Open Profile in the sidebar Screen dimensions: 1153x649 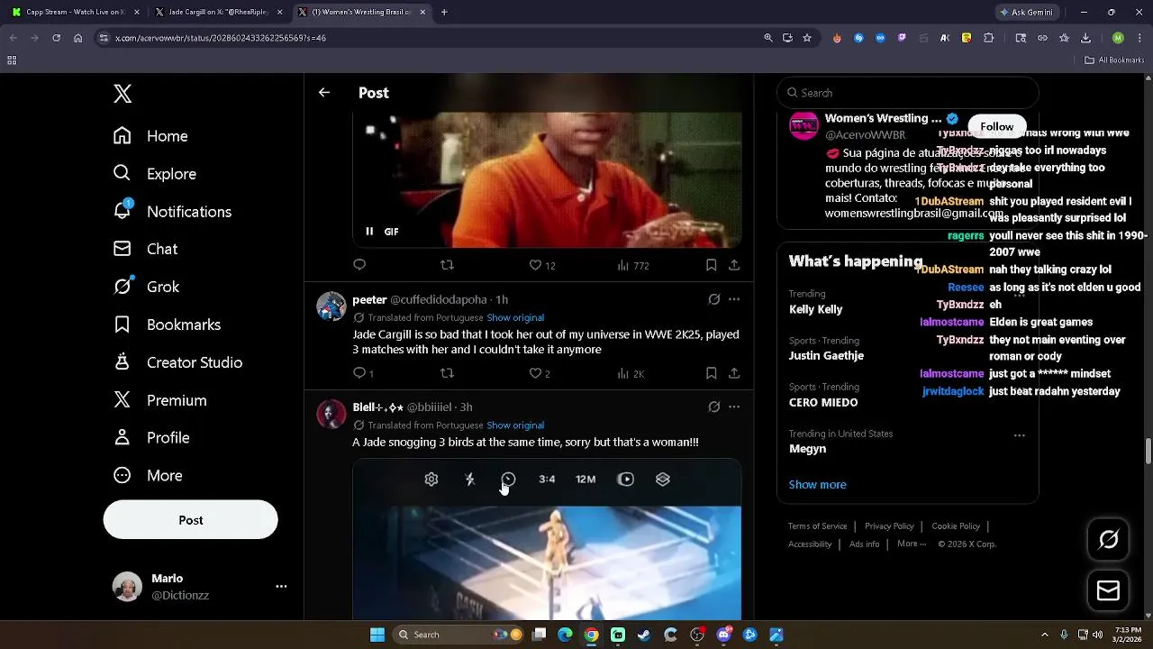[x=151, y=438]
